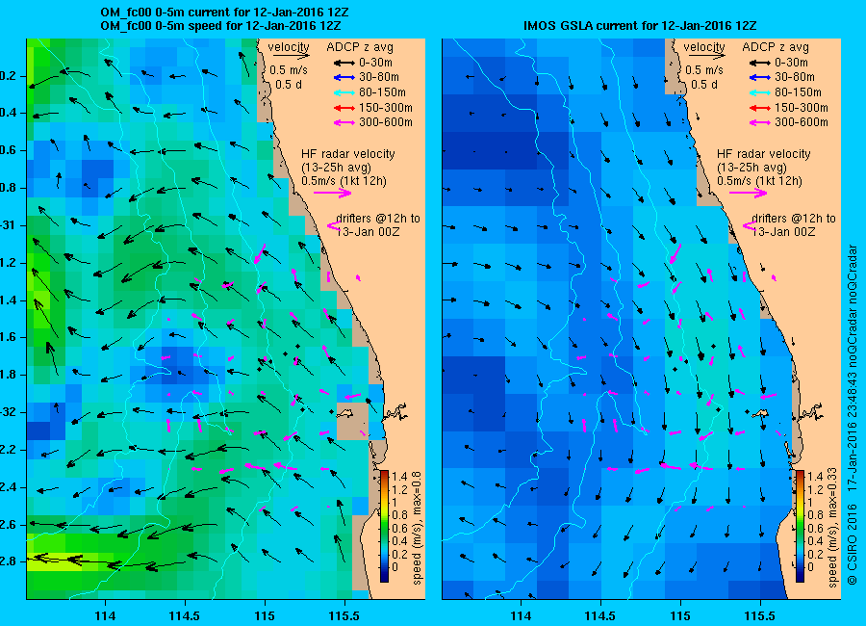Click 'drifters @12h to' text in right panel

tap(794, 219)
